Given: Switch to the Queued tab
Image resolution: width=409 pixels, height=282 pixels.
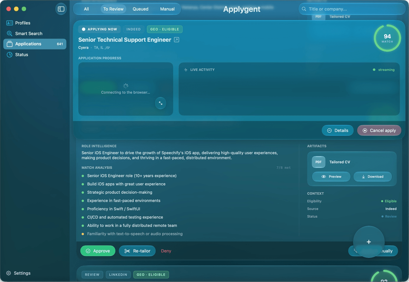Looking at the screenshot, I should (x=140, y=9).
